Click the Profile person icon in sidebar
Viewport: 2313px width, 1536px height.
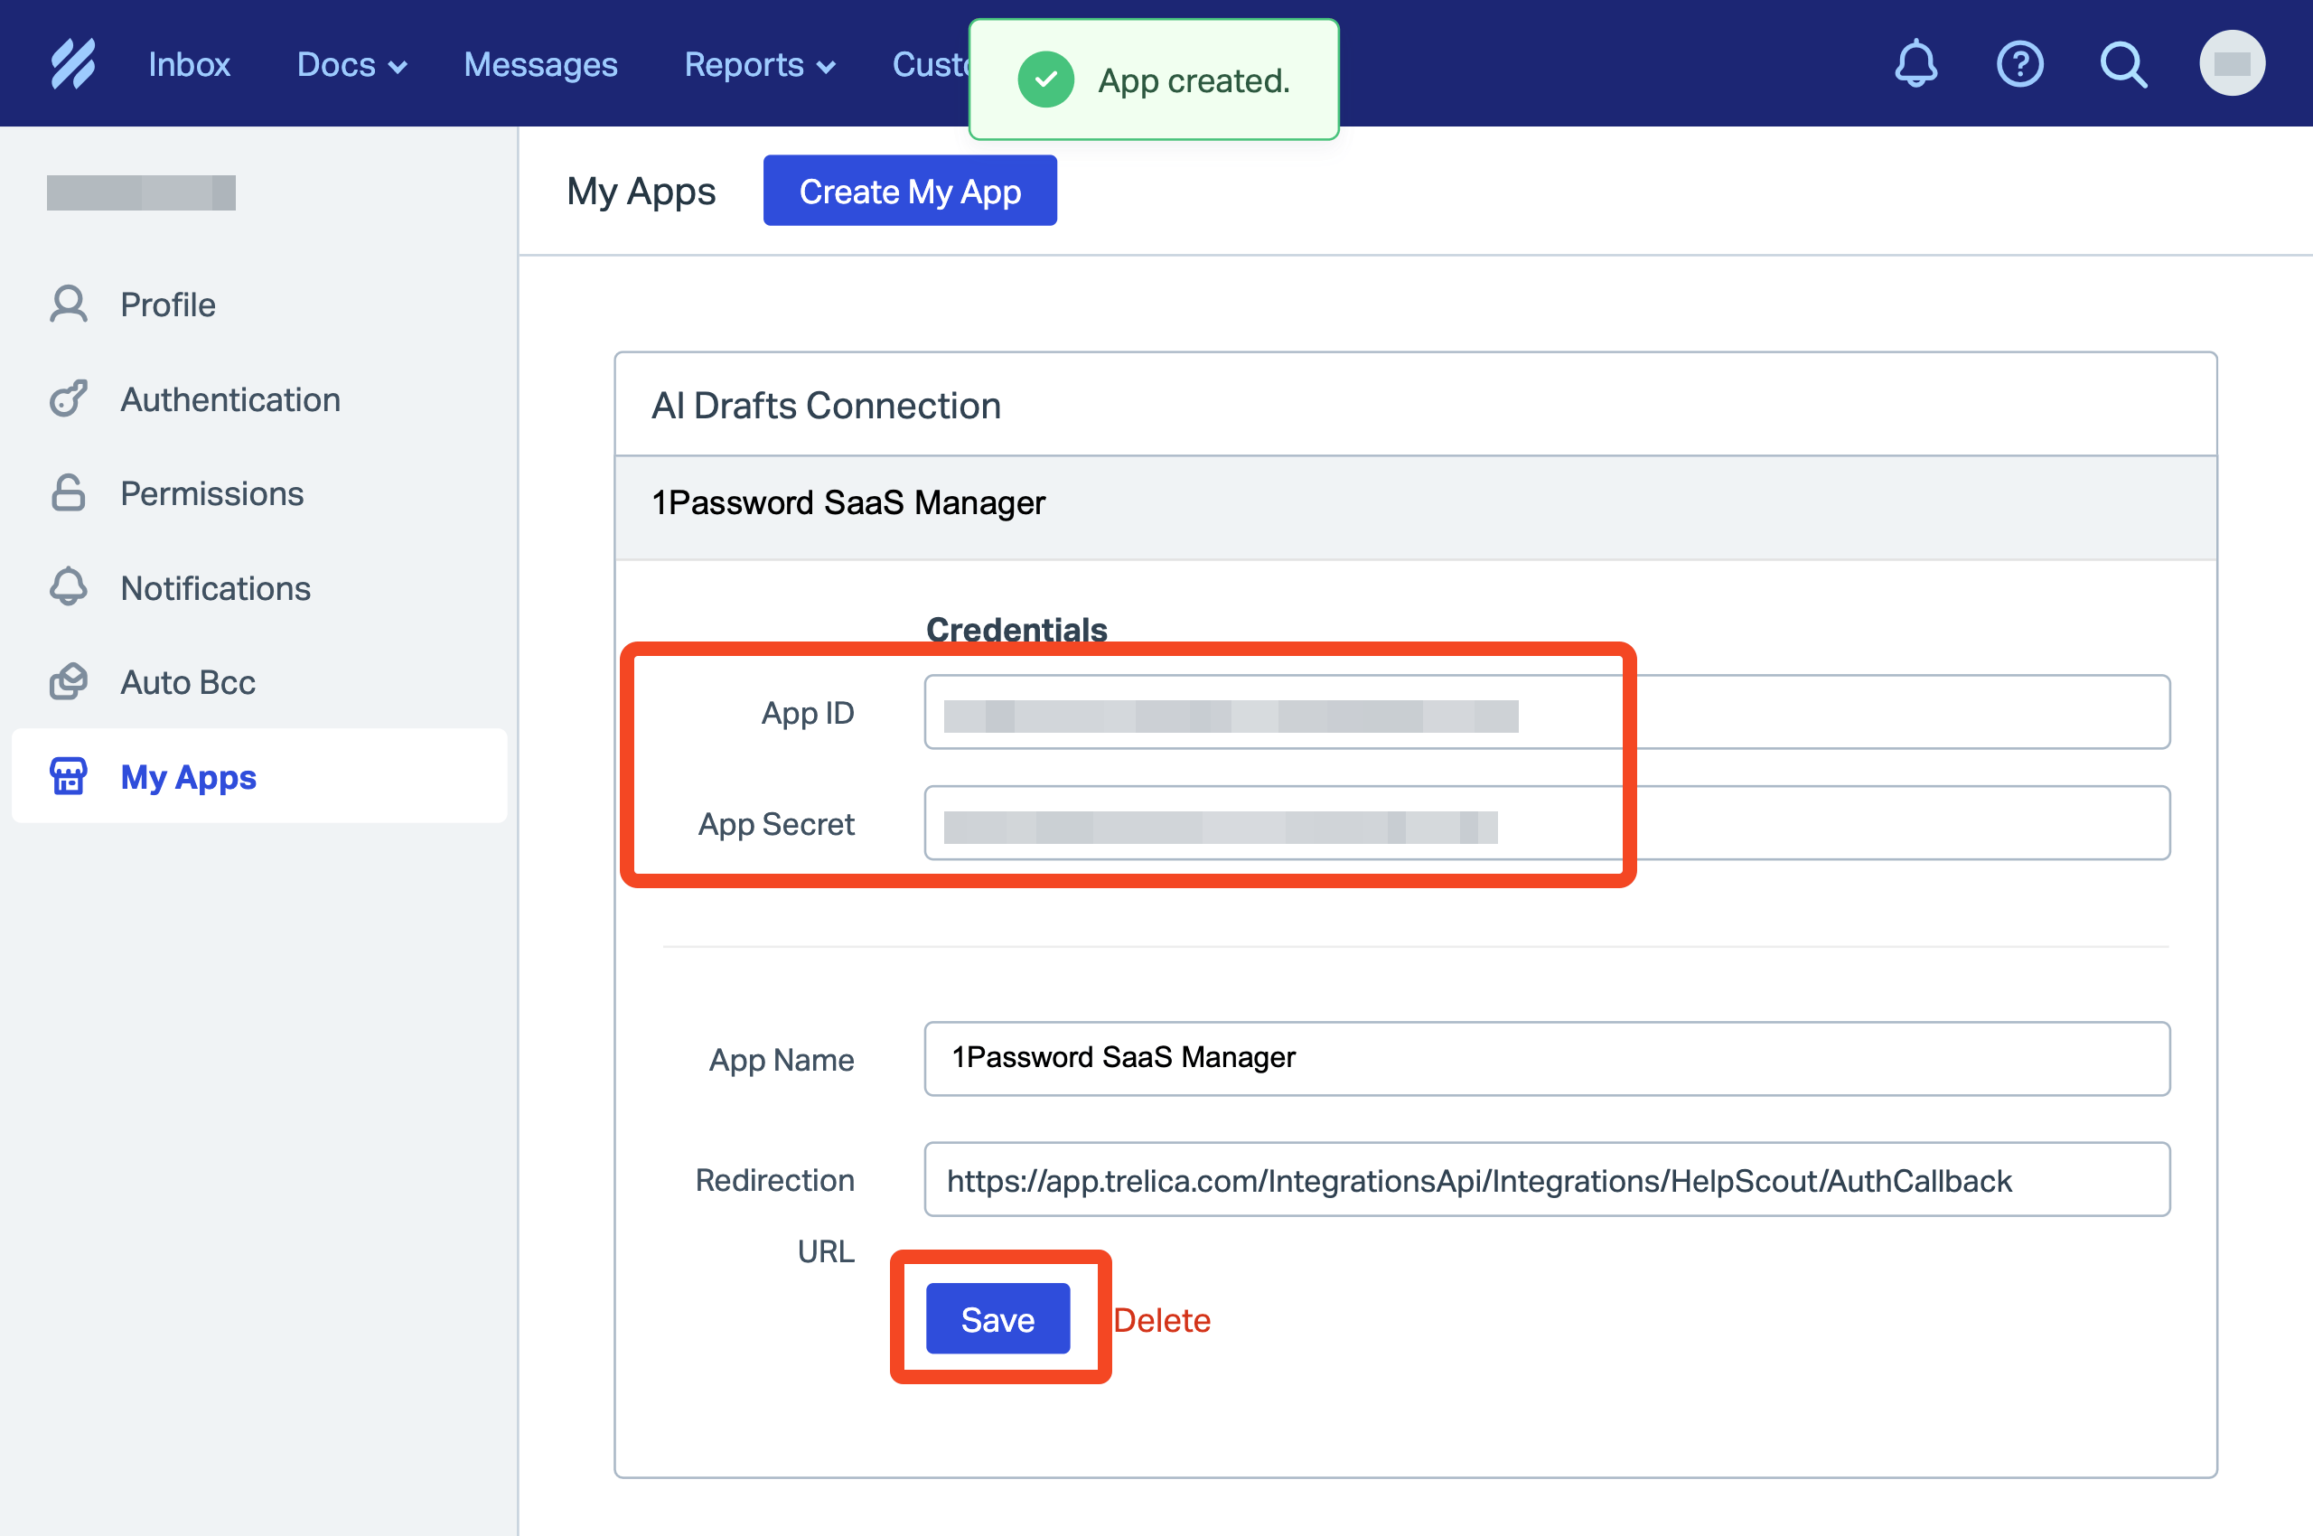click(69, 304)
